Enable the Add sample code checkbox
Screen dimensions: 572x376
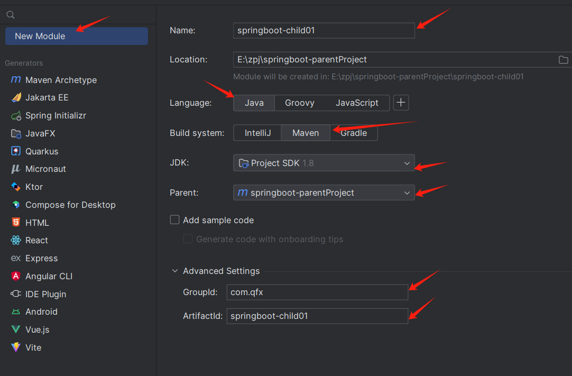click(x=174, y=219)
